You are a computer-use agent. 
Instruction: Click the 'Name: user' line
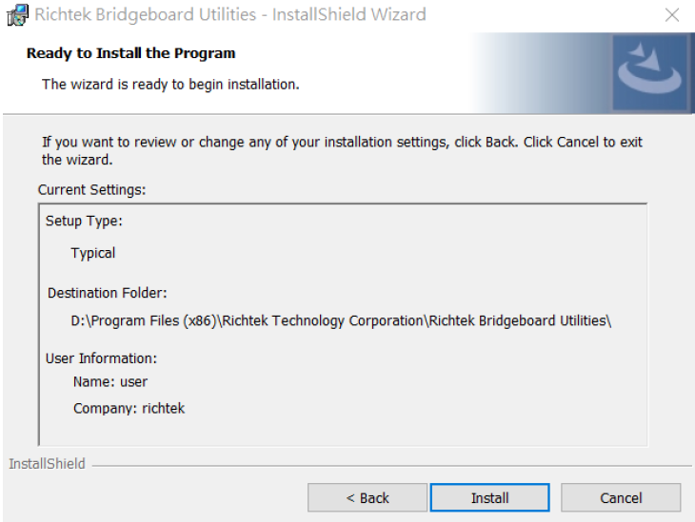[x=110, y=381]
